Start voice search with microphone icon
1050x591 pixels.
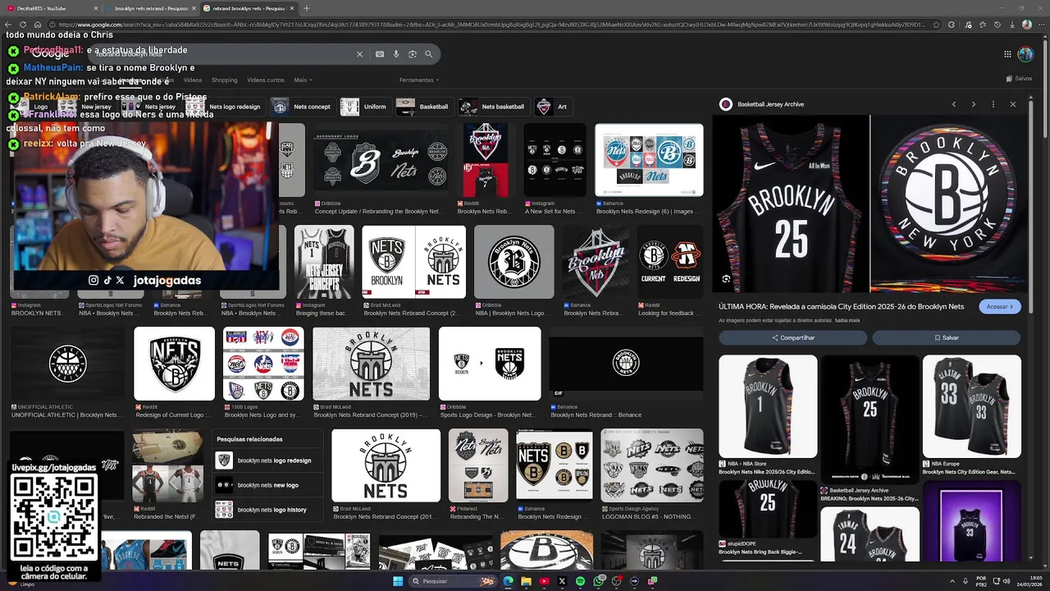(x=396, y=54)
